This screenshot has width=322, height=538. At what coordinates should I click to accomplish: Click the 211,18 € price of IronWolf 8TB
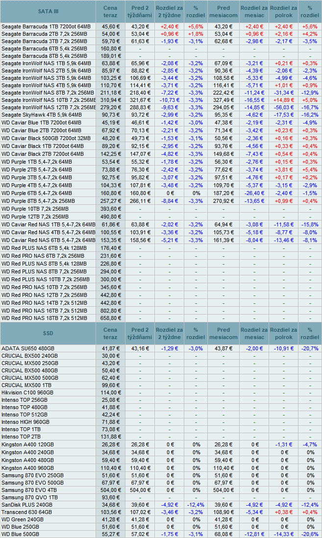pos(111,93)
